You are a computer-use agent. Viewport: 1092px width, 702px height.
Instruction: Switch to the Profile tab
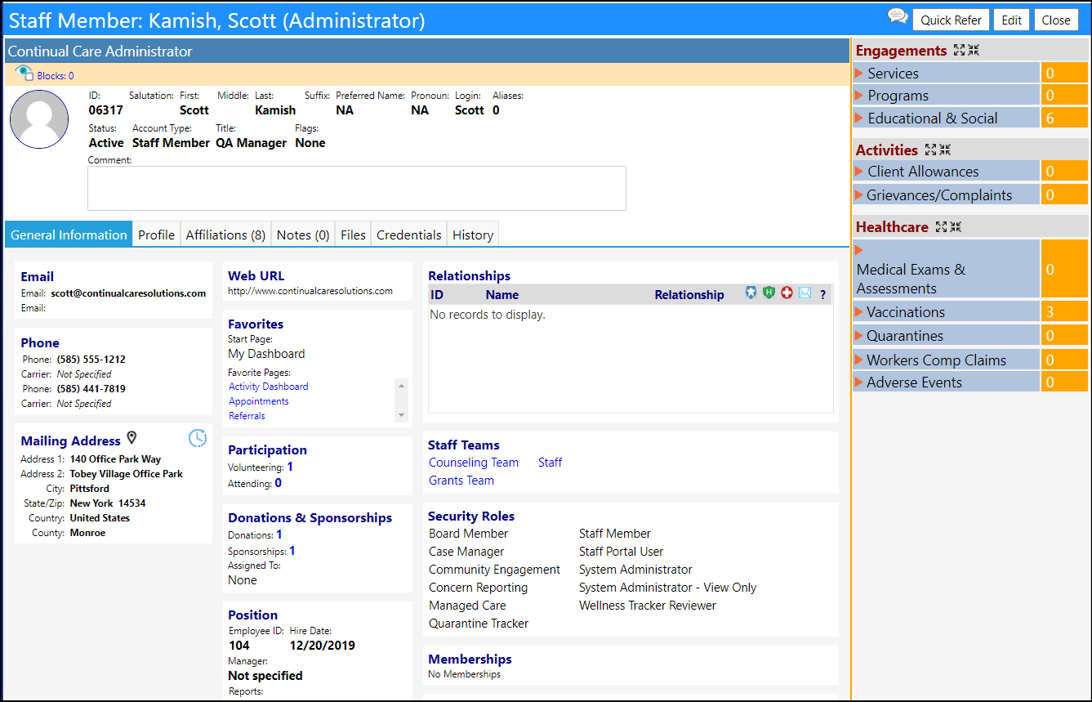point(156,235)
